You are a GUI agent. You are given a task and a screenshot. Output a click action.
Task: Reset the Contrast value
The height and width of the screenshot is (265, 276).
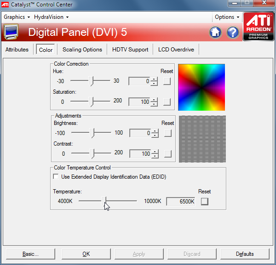168,153
